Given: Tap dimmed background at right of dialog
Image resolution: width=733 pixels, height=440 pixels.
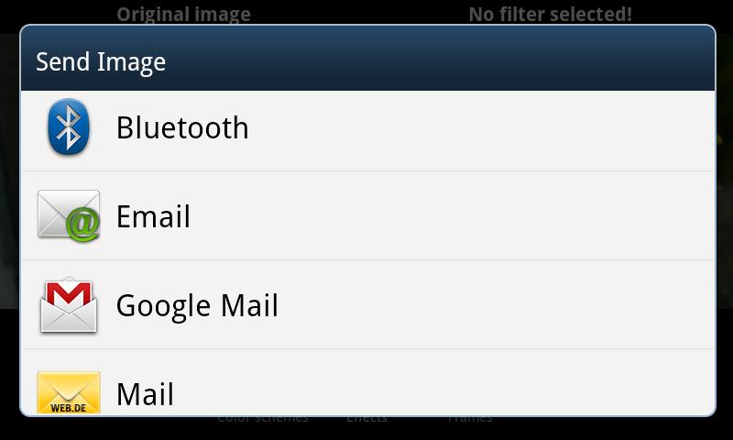Looking at the screenshot, I should 725,171.
